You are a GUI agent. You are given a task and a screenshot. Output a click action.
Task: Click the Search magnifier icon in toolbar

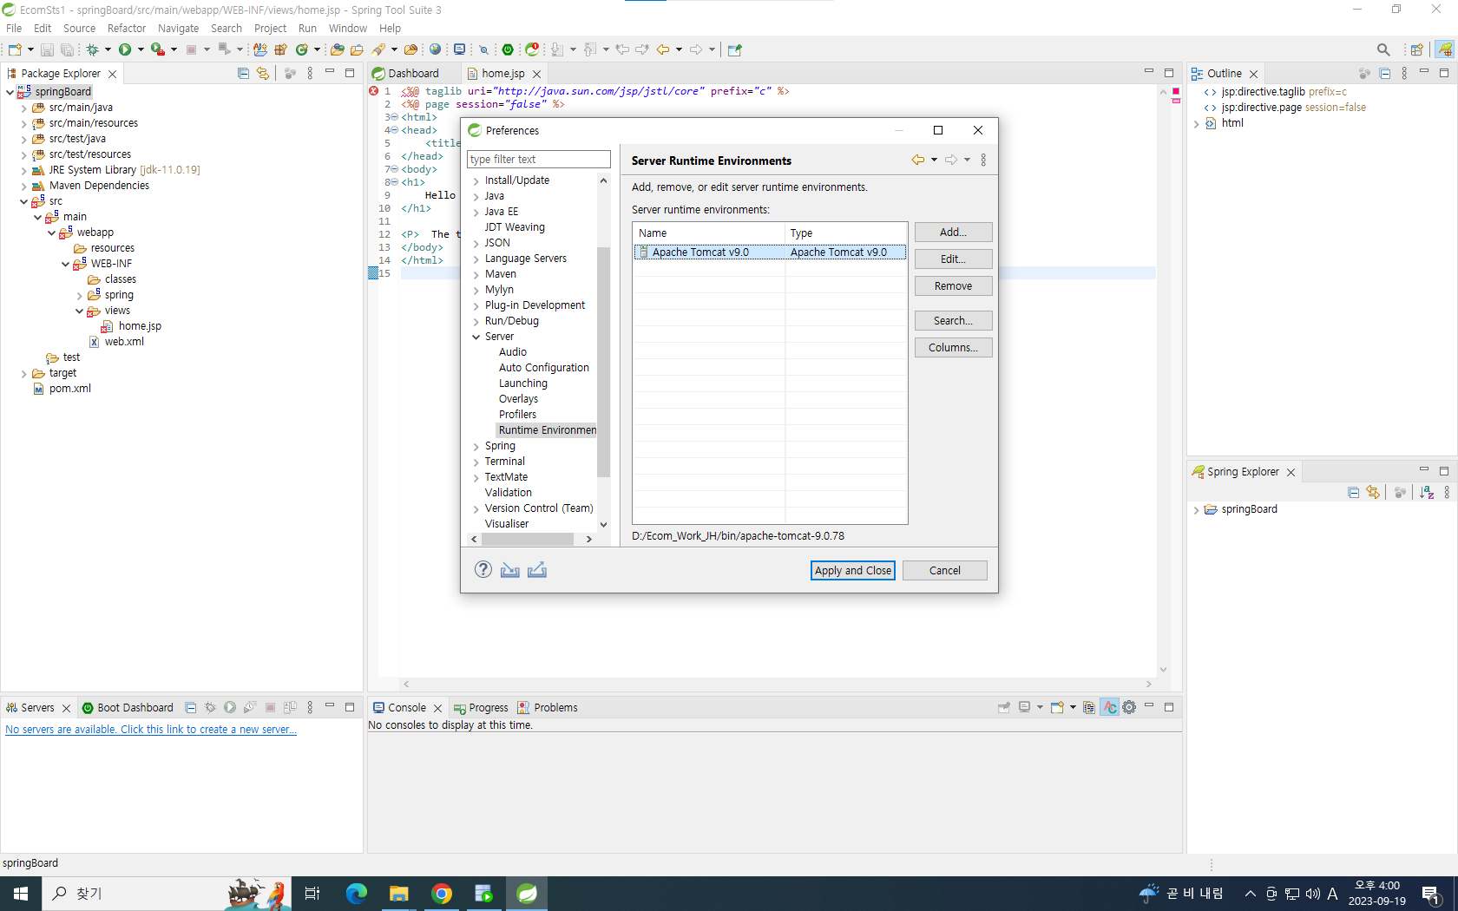1383,49
